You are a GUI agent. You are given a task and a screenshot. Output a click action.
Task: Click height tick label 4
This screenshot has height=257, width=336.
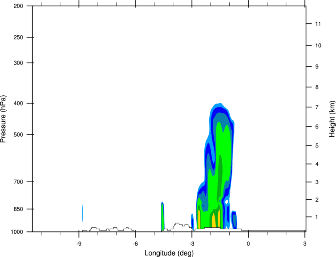(317, 164)
